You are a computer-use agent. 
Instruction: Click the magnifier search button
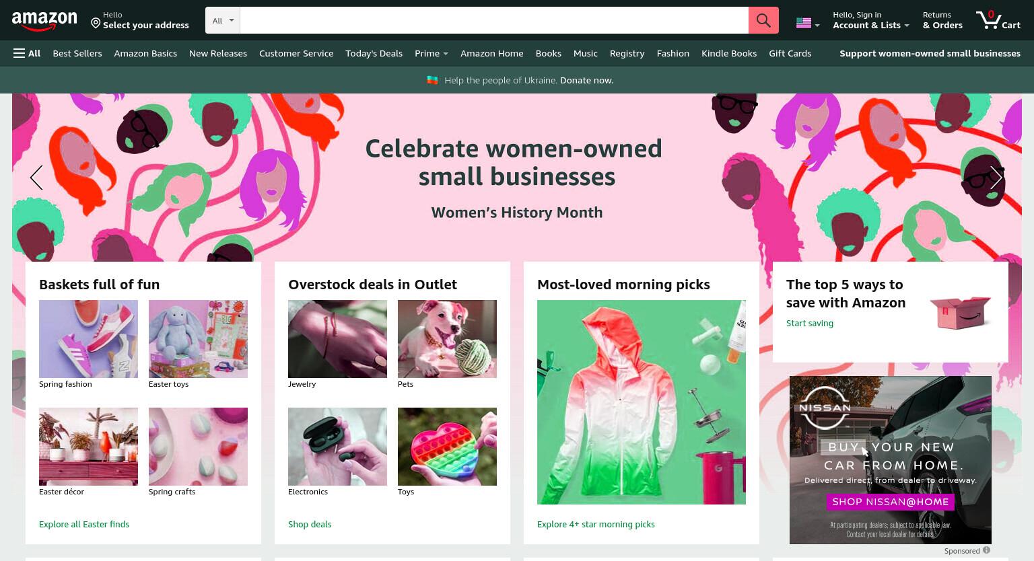[x=763, y=20]
